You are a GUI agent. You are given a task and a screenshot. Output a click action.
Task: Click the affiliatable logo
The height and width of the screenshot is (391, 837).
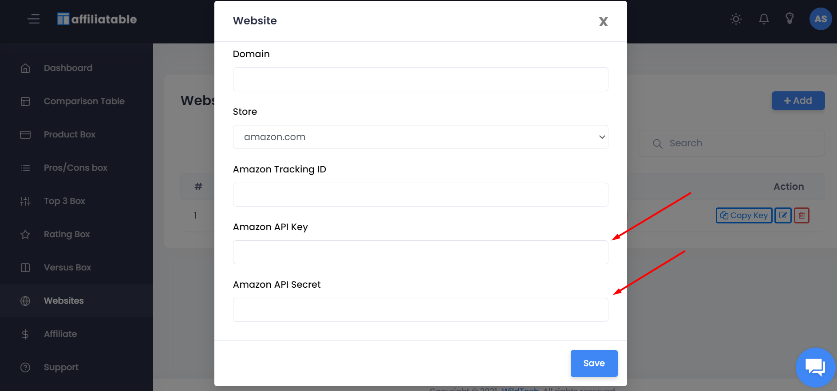[x=97, y=19]
